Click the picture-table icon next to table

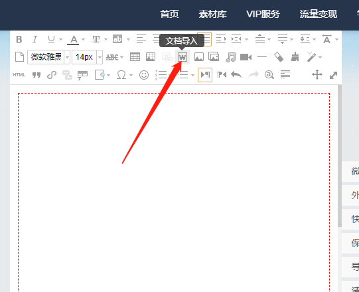point(151,57)
